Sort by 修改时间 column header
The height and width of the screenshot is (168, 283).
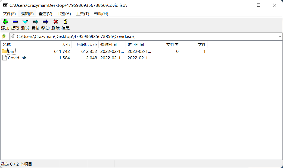coord(112,45)
